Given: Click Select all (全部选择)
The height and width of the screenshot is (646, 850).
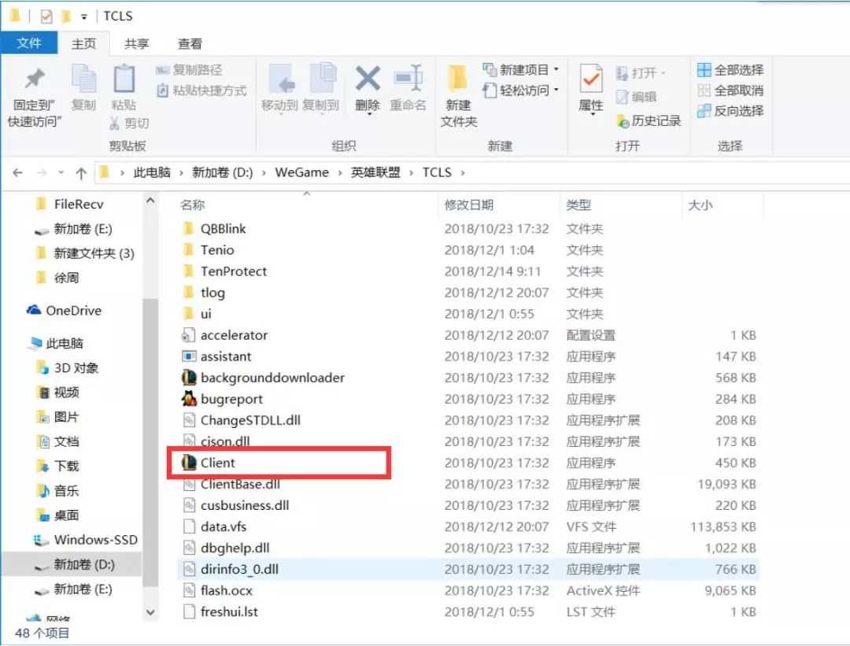Looking at the screenshot, I should click(x=730, y=70).
